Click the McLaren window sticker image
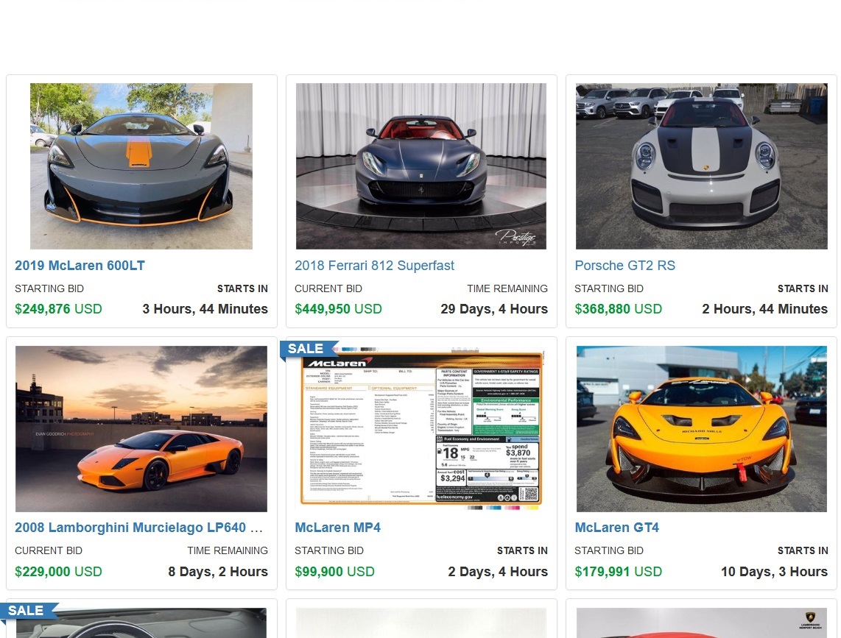Viewport: 841px width, 638px height. pyautogui.click(x=421, y=429)
